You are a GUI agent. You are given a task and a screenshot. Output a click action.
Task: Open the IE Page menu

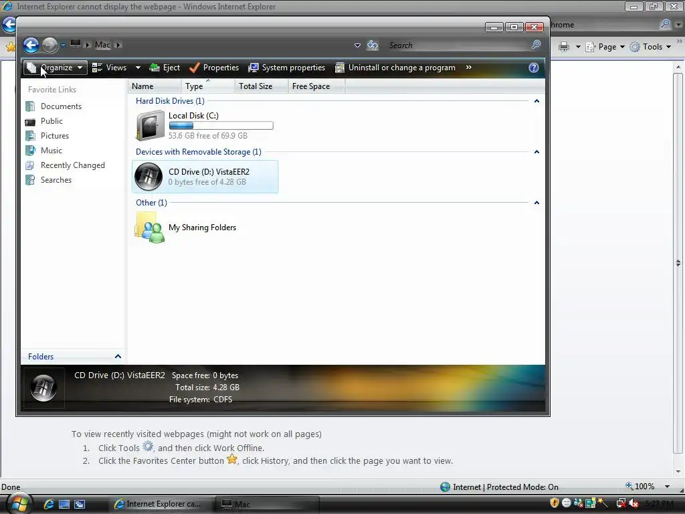pyautogui.click(x=605, y=47)
